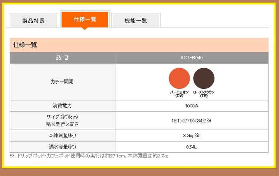Select the 1000W power value
279x176 pixels.
(x=192, y=105)
